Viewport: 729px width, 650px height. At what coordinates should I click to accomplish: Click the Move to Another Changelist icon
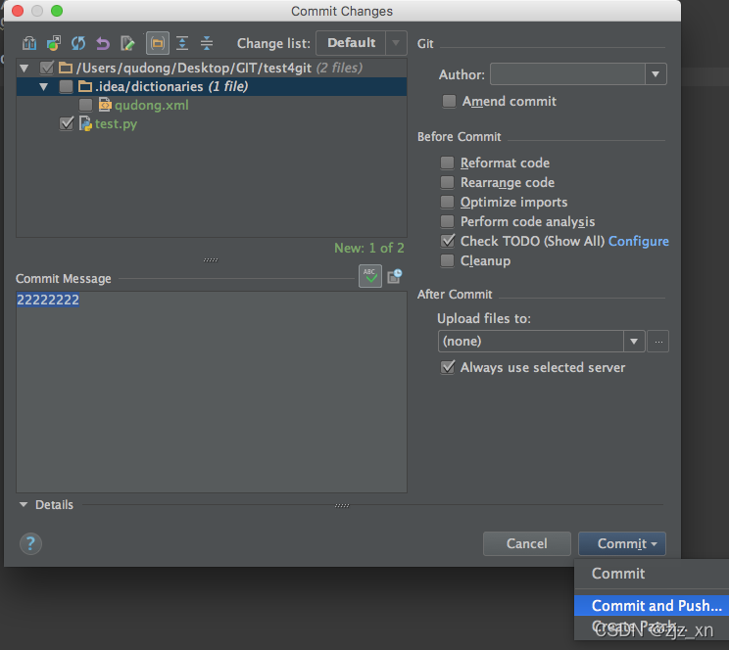[x=54, y=43]
